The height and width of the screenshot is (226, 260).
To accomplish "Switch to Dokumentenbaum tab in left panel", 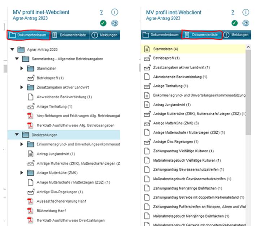I will tap(28, 35).
